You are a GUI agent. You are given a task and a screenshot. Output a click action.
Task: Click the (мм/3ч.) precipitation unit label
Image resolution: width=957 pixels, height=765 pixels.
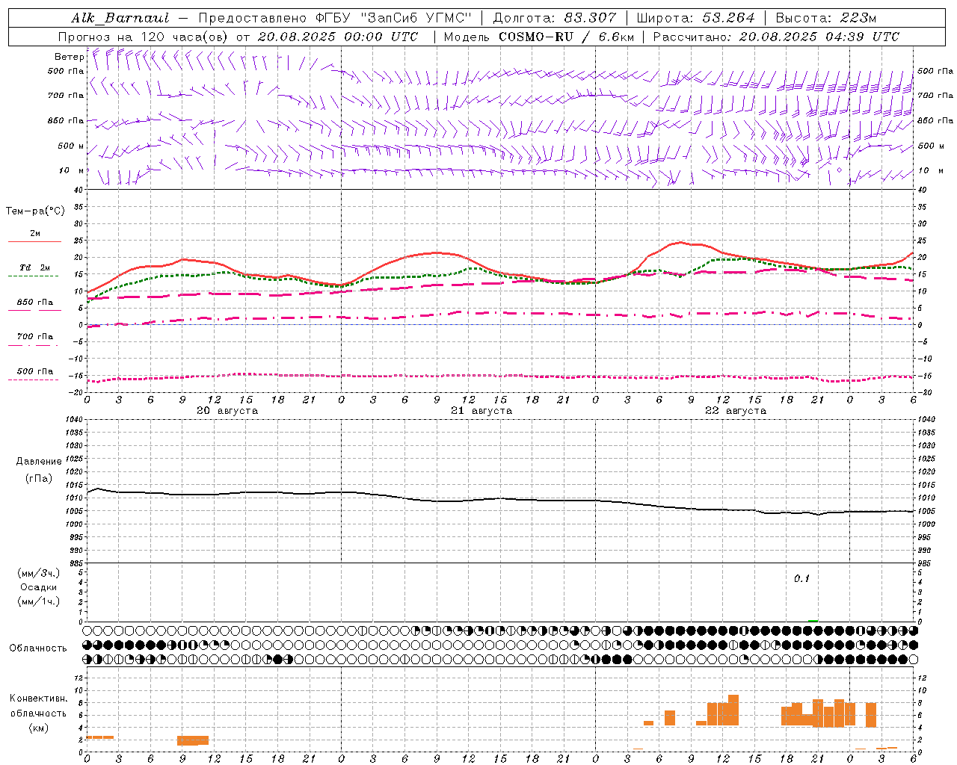[x=39, y=573]
